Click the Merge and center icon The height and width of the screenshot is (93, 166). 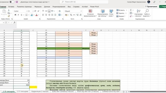59,15
